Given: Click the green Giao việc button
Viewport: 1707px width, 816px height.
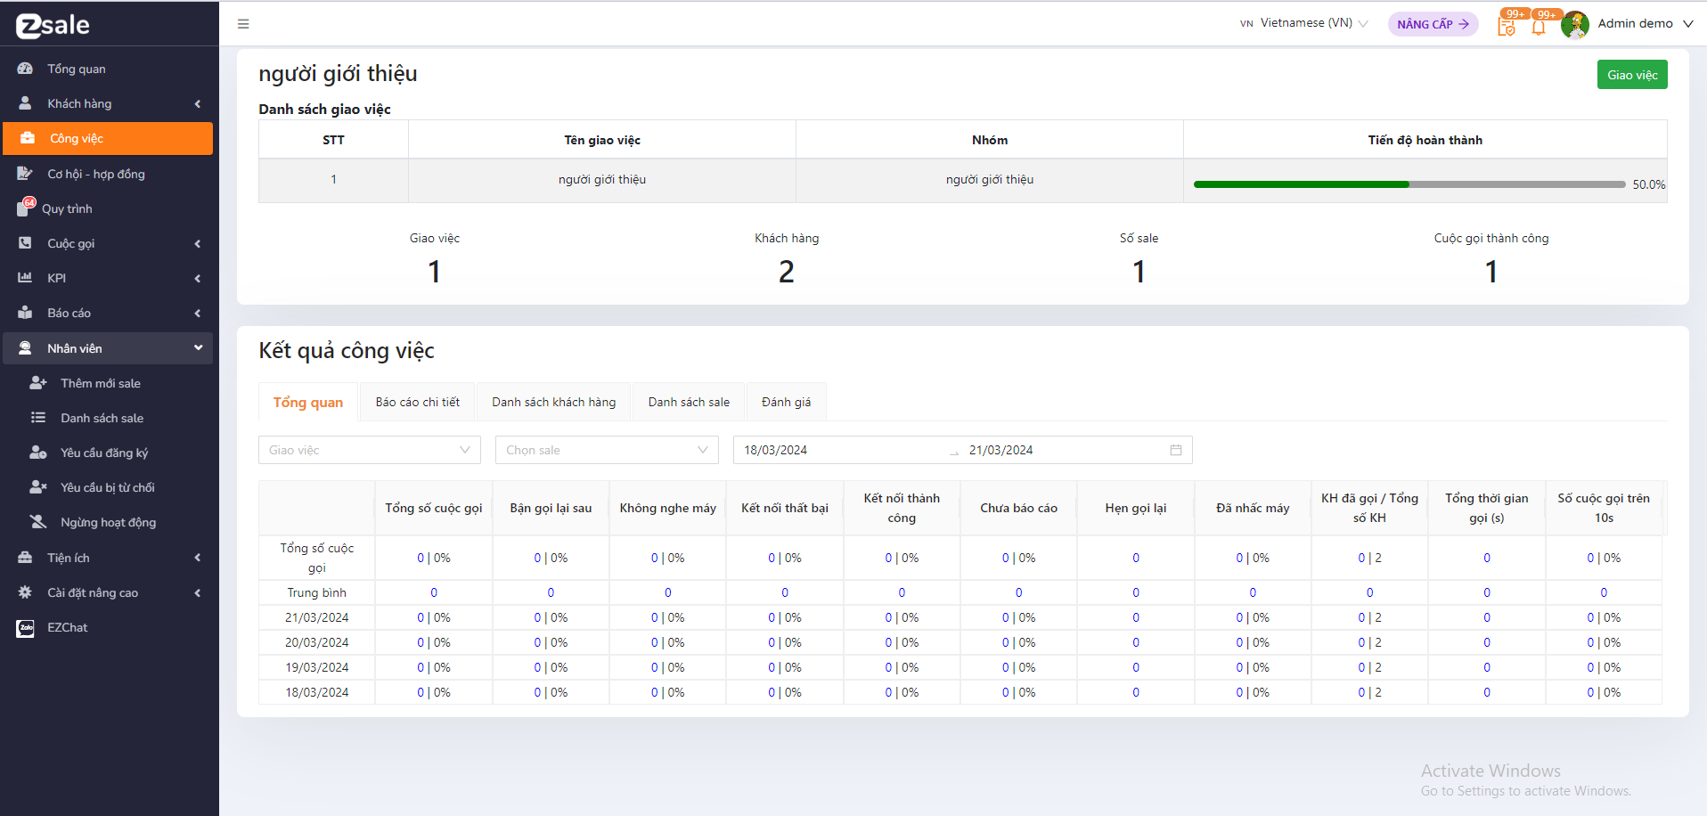Looking at the screenshot, I should [1632, 75].
